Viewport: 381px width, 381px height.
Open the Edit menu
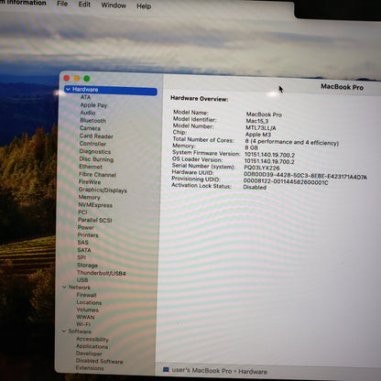(x=84, y=5)
